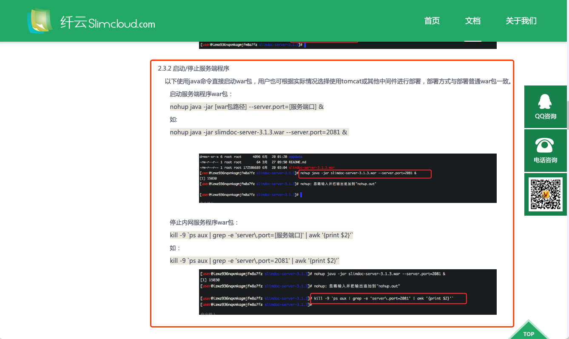Open the 首页 nav item
The height and width of the screenshot is (339, 569).
[432, 21]
